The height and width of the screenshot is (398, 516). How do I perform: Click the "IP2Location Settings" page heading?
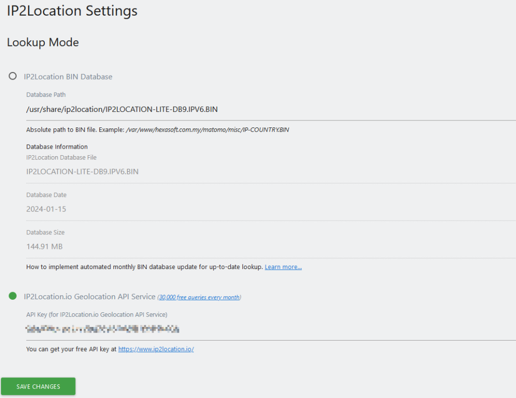pyautogui.click(x=72, y=11)
